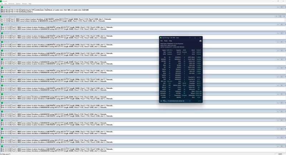Click 'Optimizing for CPU architecture' log line
286x155 pixels.
click(55, 10)
